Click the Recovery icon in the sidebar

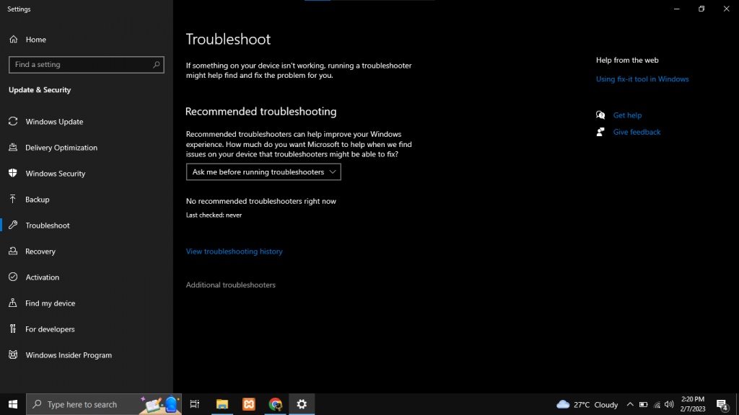13,251
